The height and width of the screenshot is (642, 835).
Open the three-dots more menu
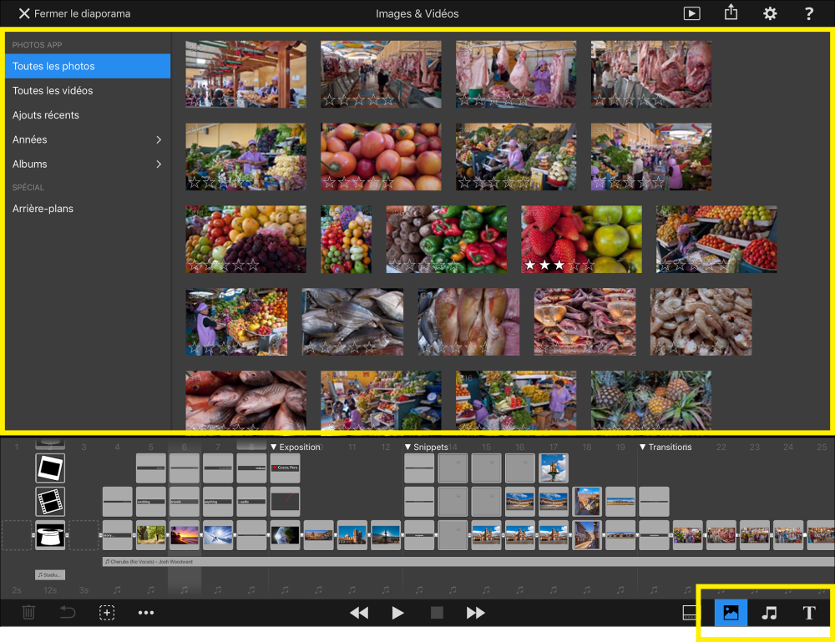tap(146, 613)
